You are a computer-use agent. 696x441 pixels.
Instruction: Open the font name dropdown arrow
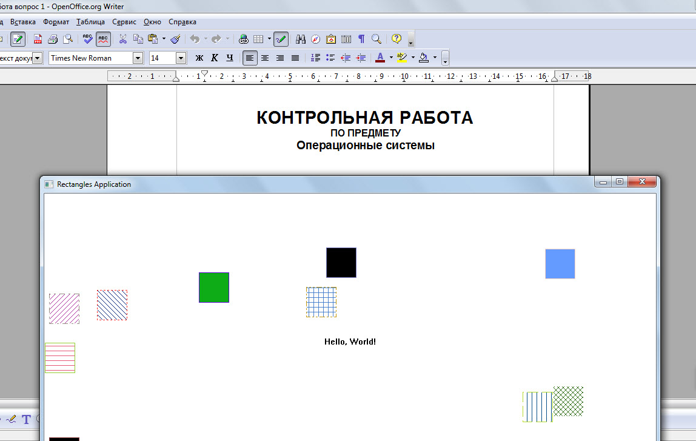click(x=138, y=58)
